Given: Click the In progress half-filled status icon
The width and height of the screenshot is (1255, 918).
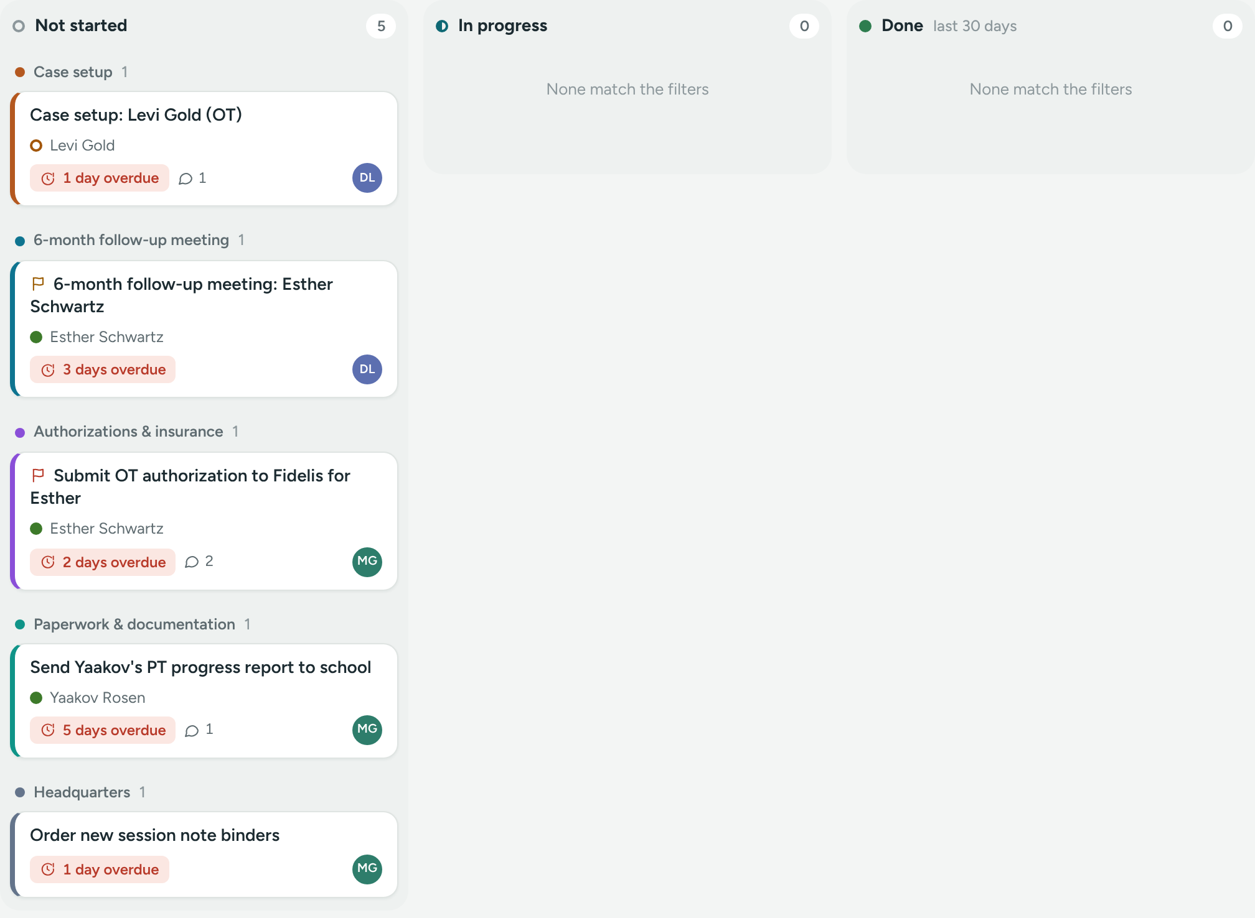Looking at the screenshot, I should click(442, 26).
